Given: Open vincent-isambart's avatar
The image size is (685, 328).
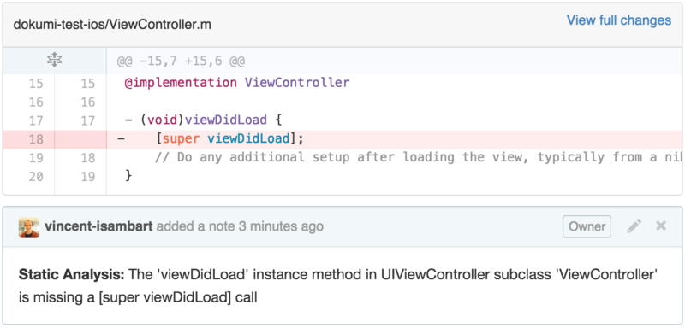Looking at the screenshot, I should pyautogui.click(x=29, y=227).
